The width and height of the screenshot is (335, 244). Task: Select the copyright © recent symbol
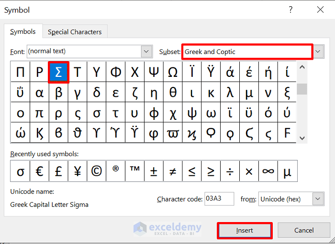point(97,171)
